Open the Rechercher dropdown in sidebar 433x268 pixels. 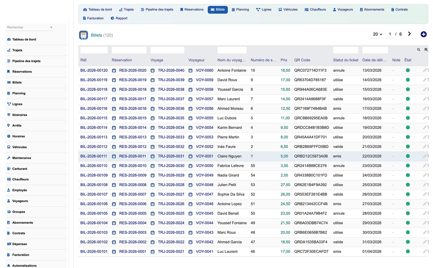[x=30, y=27]
